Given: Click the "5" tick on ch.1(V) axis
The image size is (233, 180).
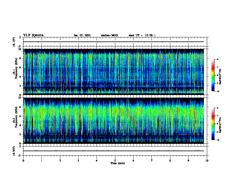Looking at the screenshot, I should tap(20, 38).
